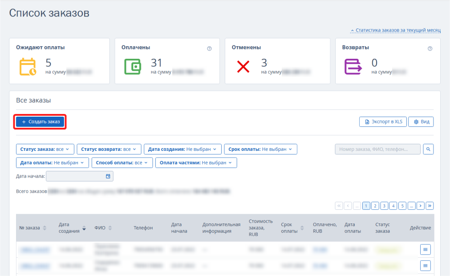The height and width of the screenshot is (276, 450).
Task: Open action menu for first order row
Action: pos(426,249)
